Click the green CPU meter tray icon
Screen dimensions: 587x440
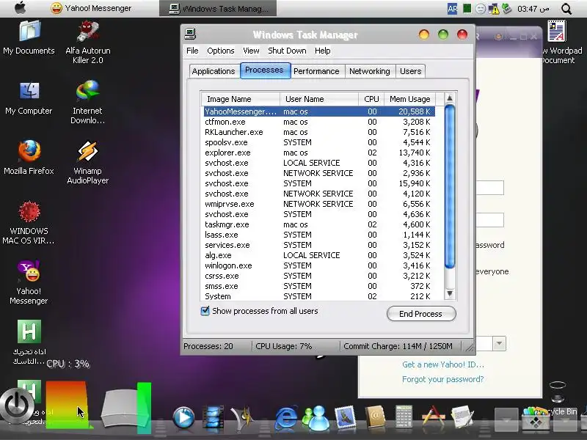[467, 8]
